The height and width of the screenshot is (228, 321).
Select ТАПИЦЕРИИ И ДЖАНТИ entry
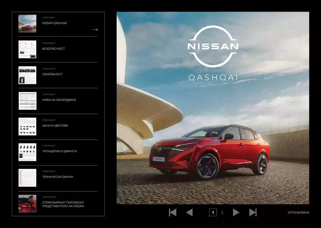(59, 151)
